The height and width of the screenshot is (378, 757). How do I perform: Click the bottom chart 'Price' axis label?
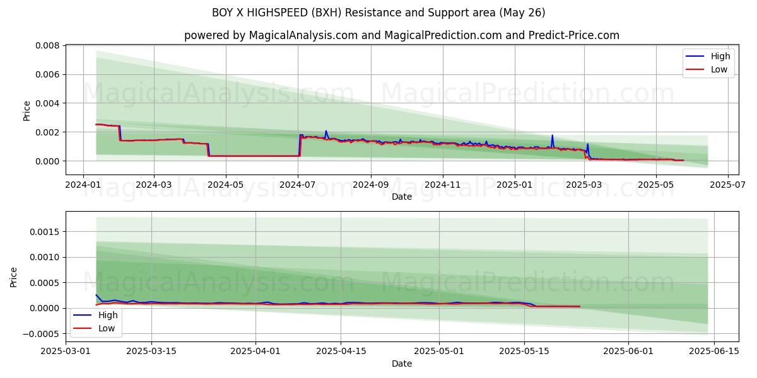click(x=14, y=277)
